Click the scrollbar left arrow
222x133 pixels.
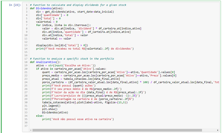(x=31, y=130)
